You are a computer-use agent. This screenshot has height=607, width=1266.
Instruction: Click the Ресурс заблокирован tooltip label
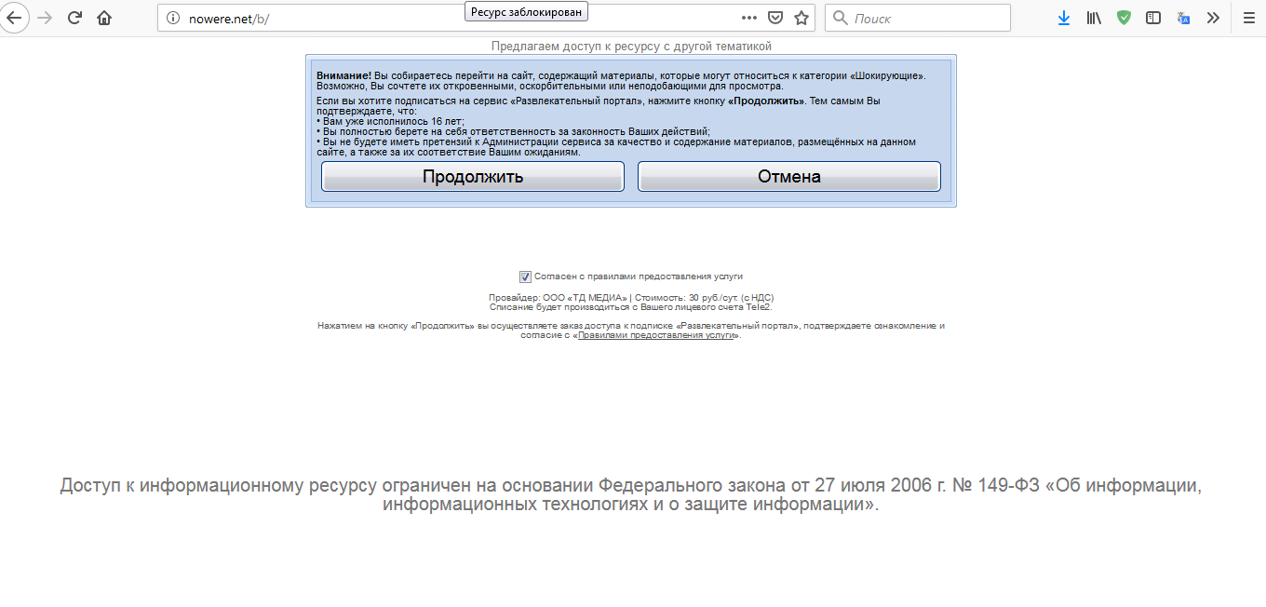point(526,11)
